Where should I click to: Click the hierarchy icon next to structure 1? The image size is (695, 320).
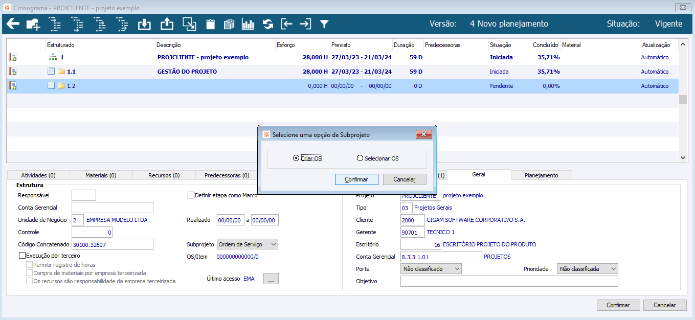[x=53, y=57]
